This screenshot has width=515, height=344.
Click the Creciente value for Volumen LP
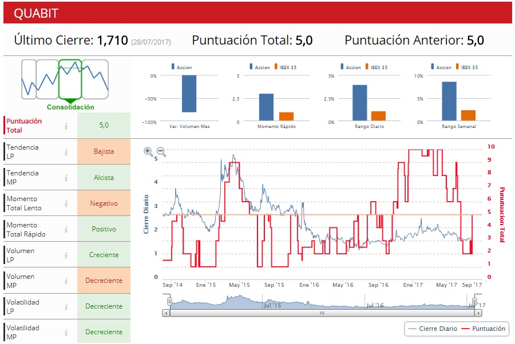pos(104,255)
